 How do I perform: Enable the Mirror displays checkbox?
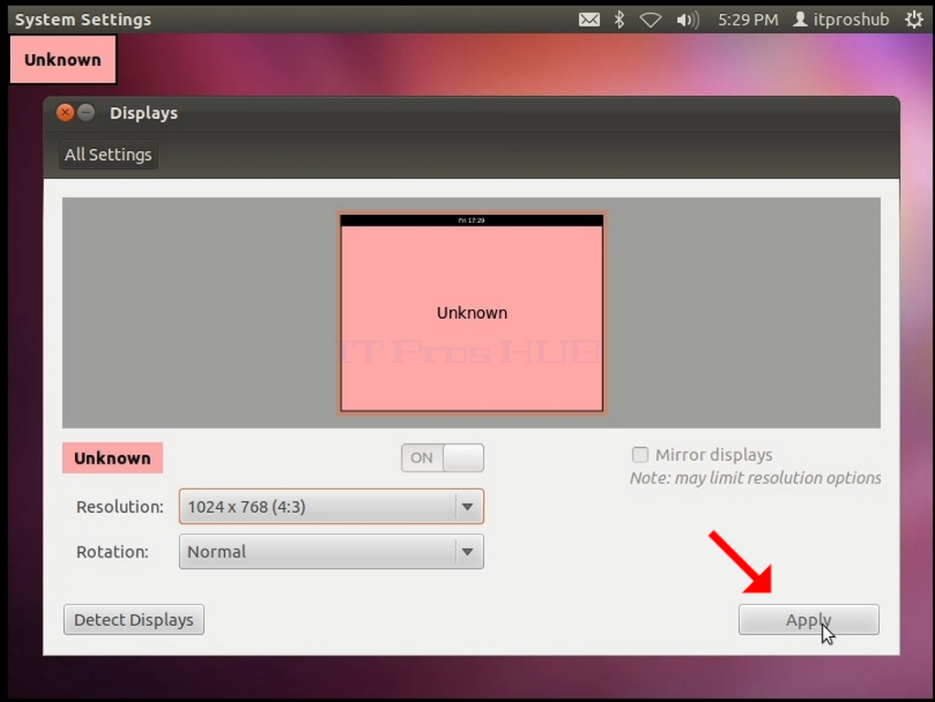639,454
